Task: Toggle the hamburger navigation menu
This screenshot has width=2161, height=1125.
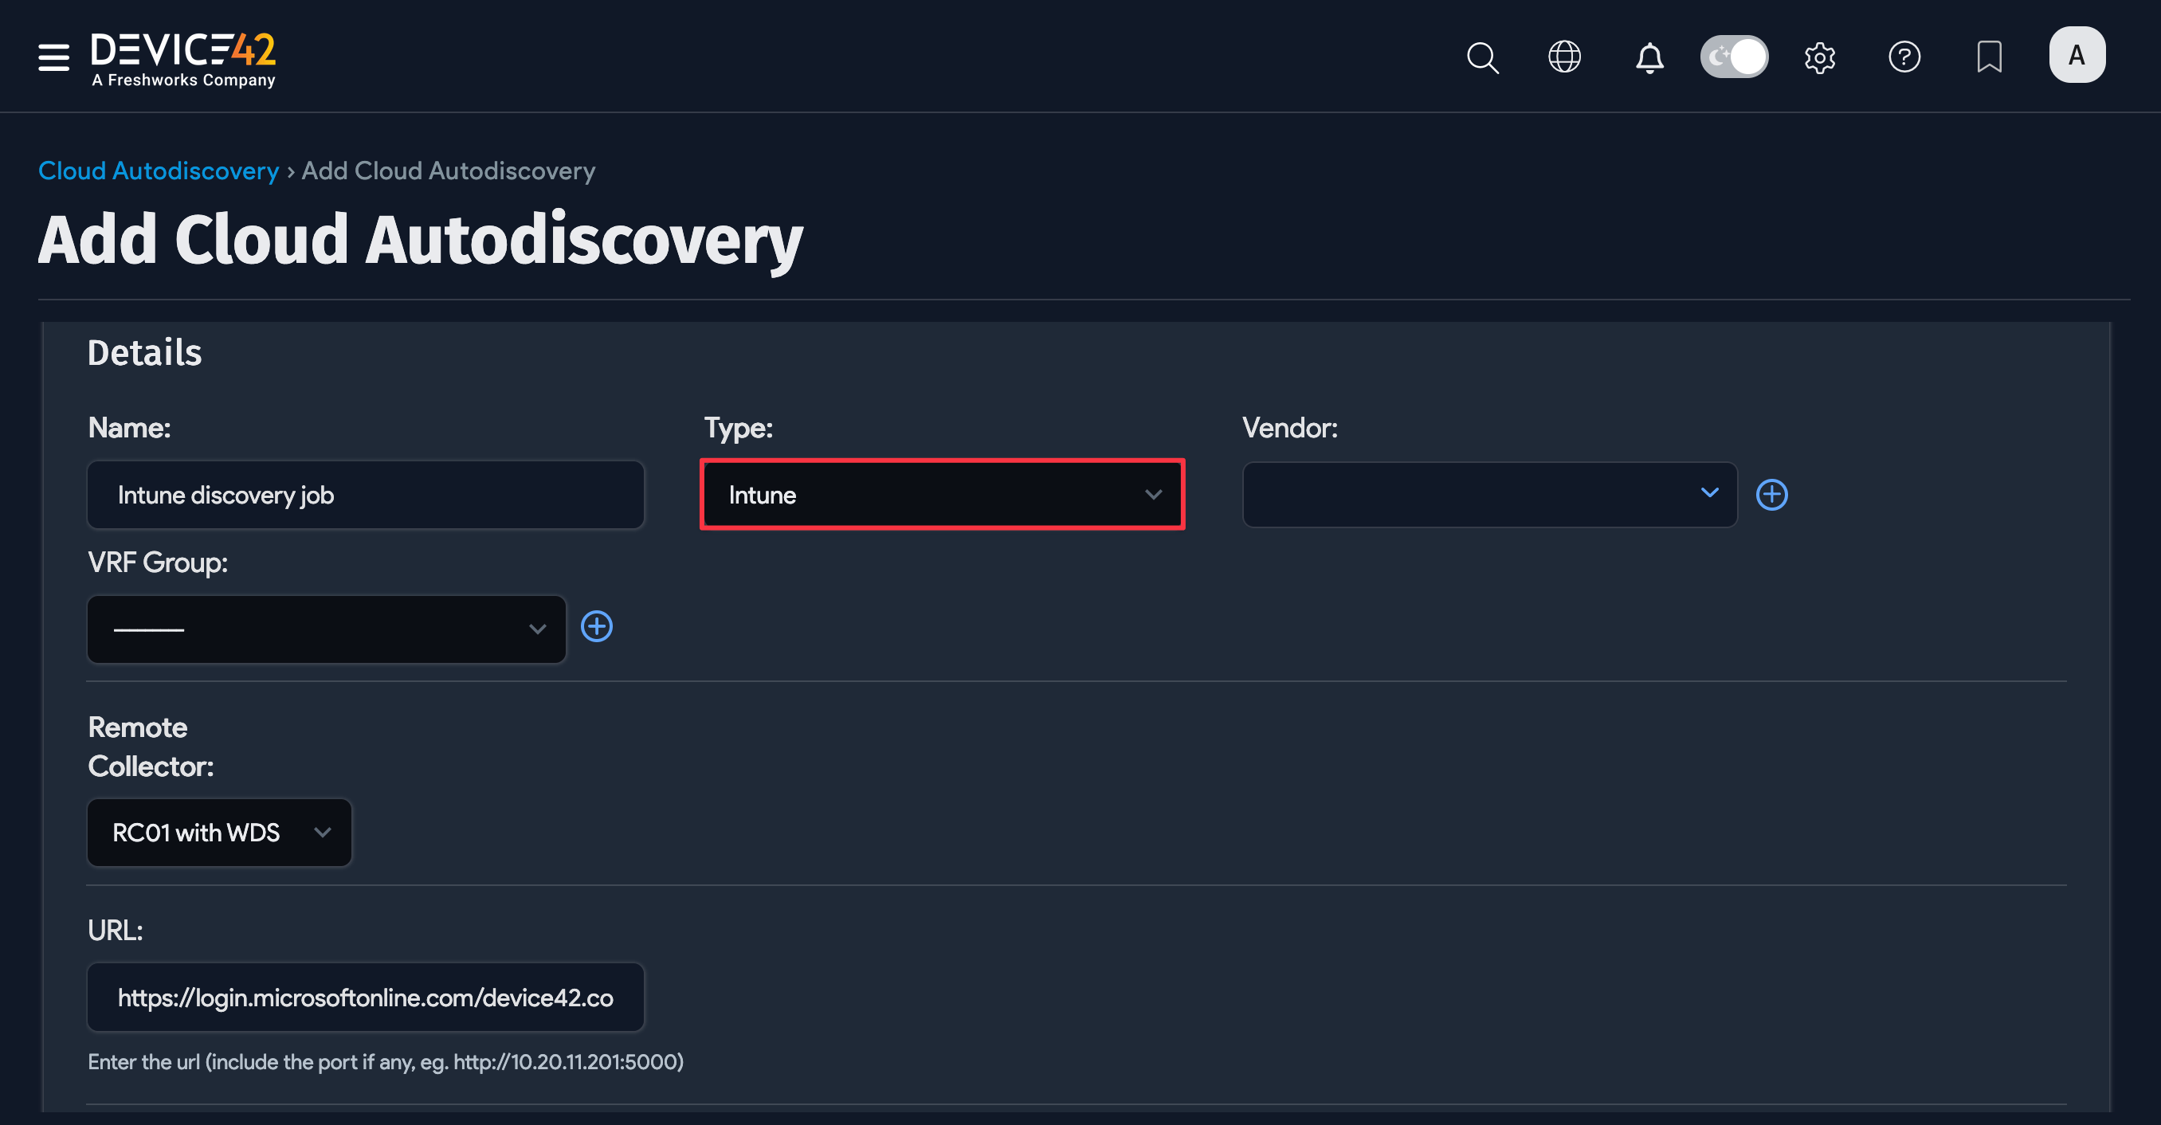Action: (x=52, y=57)
